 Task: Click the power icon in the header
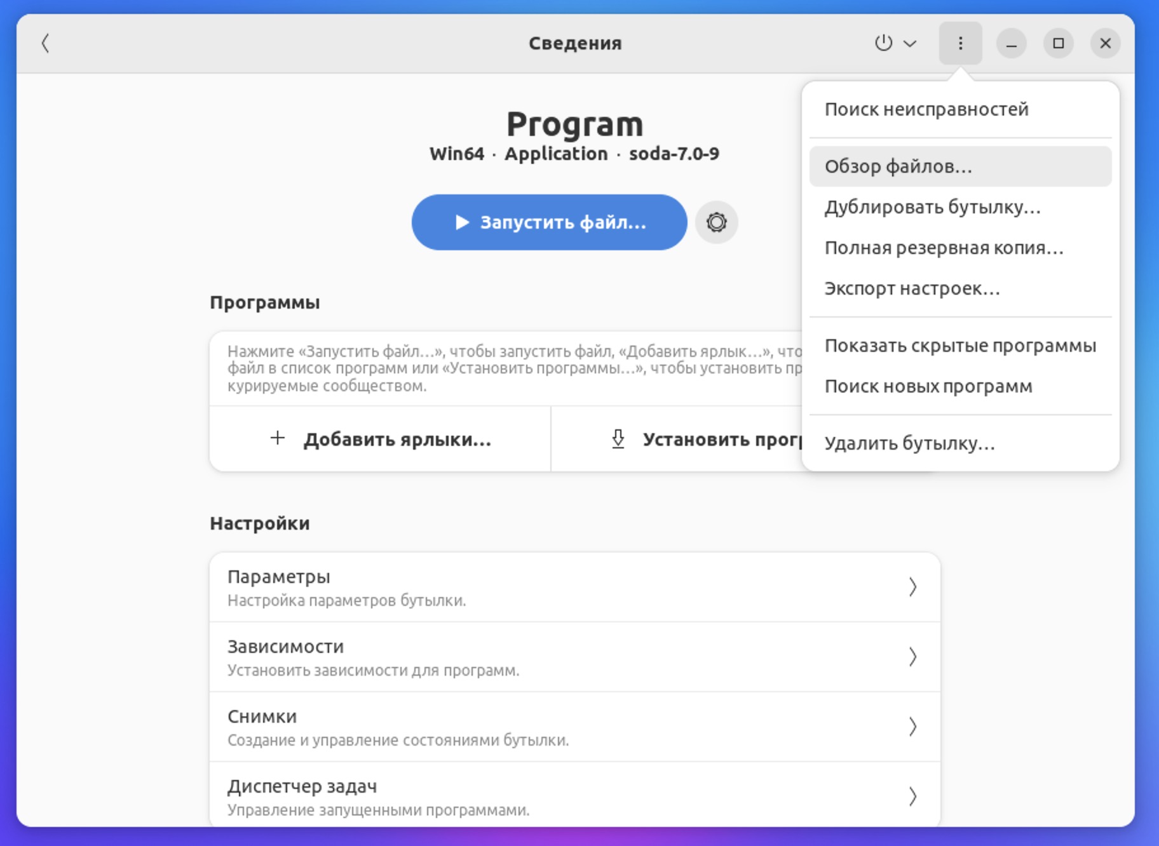883,43
